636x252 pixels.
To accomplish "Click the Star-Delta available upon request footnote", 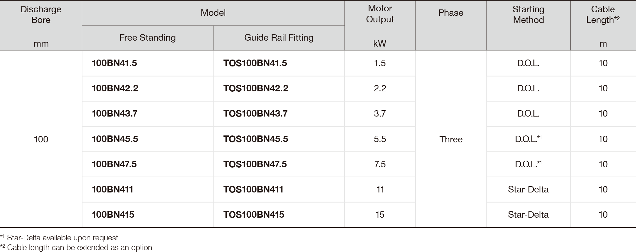I will pos(62,238).
